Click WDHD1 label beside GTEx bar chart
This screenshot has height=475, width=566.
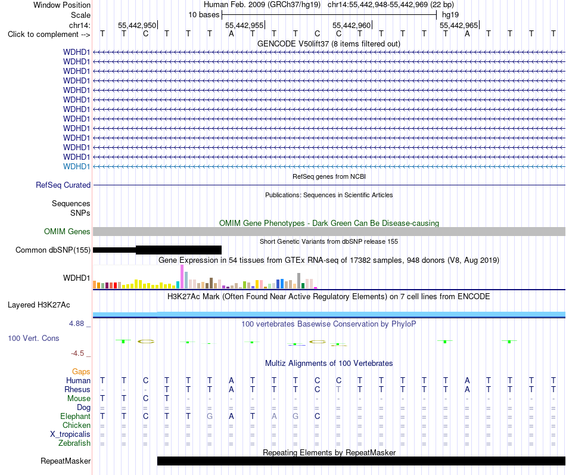(76, 278)
